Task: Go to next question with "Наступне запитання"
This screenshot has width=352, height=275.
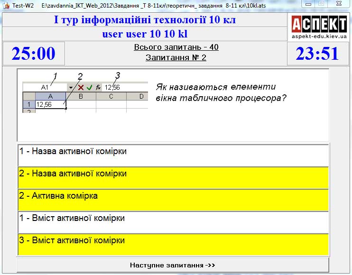Action: click(x=173, y=265)
